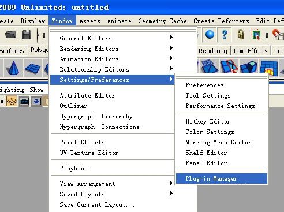Click the split polygon shelf icon with red line
This screenshot has width=284, height=212.
coord(229,67)
